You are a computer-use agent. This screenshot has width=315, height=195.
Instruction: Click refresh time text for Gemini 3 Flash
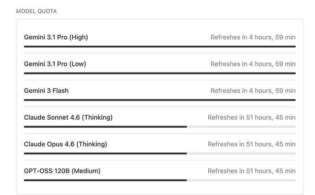(253, 91)
